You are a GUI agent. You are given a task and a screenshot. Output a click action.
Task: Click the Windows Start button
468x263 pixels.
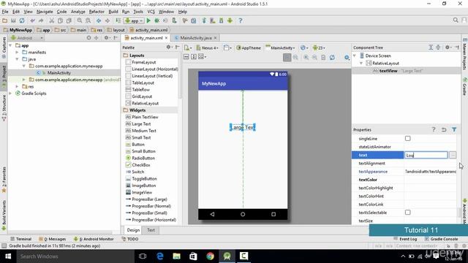coord(8,256)
